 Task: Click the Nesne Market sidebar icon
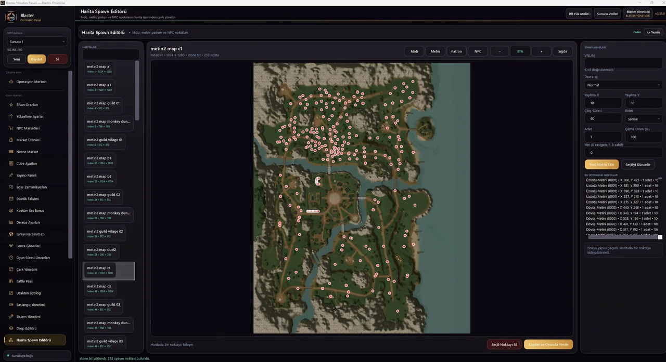pyautogui.click(x=11, y=152)
